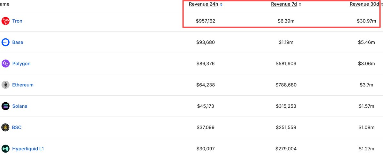Viewport: 383px width, 157px height.
Task: Select Tron 24h revenue $957,162
Action: click(x=206, y=21)
